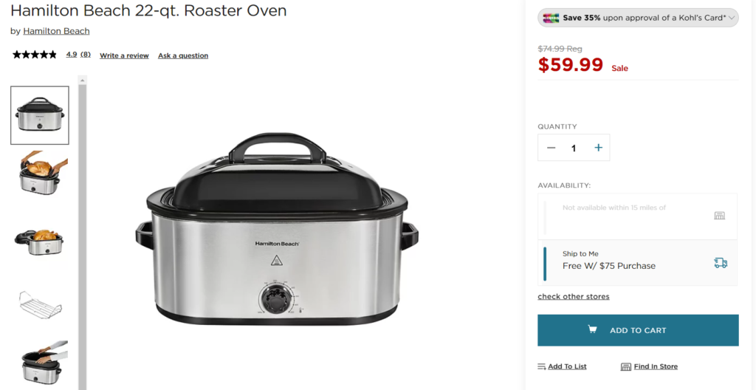Select the in-store pickup availability option

click(x=637, y=216)
